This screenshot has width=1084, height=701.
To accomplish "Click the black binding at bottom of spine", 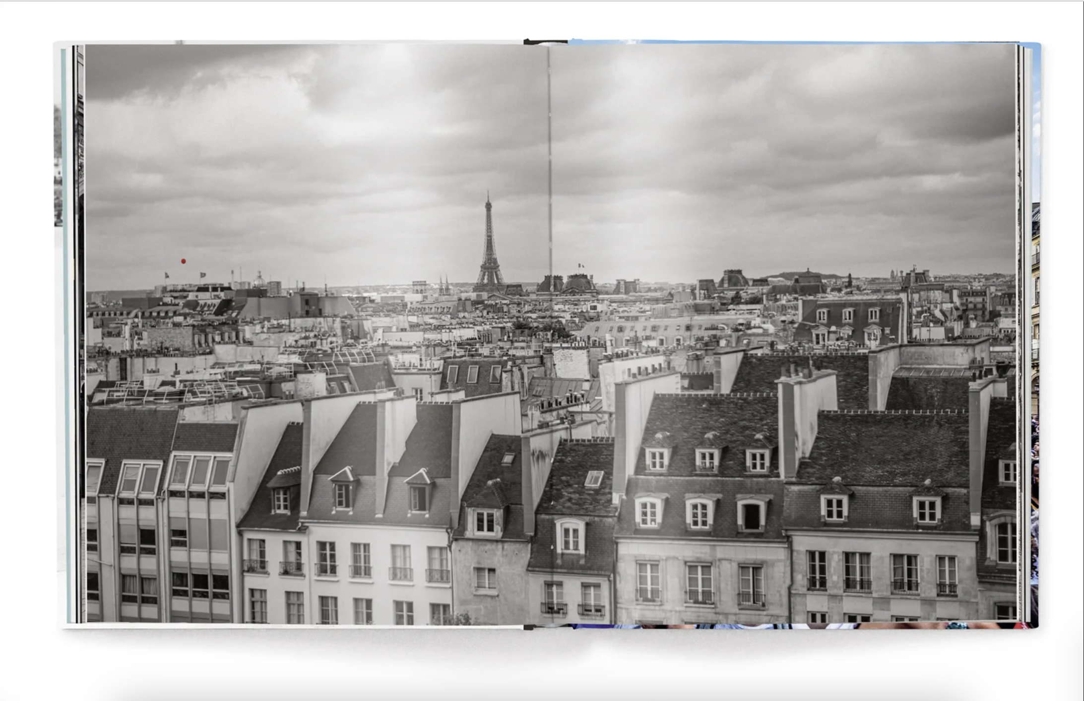I will click(x=529, y=628).
